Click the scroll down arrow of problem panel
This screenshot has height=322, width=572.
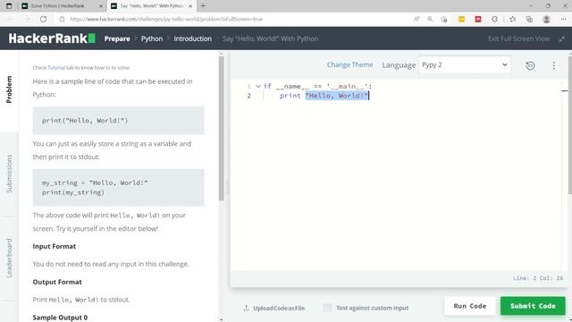click(x=221, y=319)
